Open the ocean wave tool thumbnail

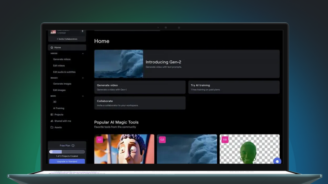[x=187, y=149]
